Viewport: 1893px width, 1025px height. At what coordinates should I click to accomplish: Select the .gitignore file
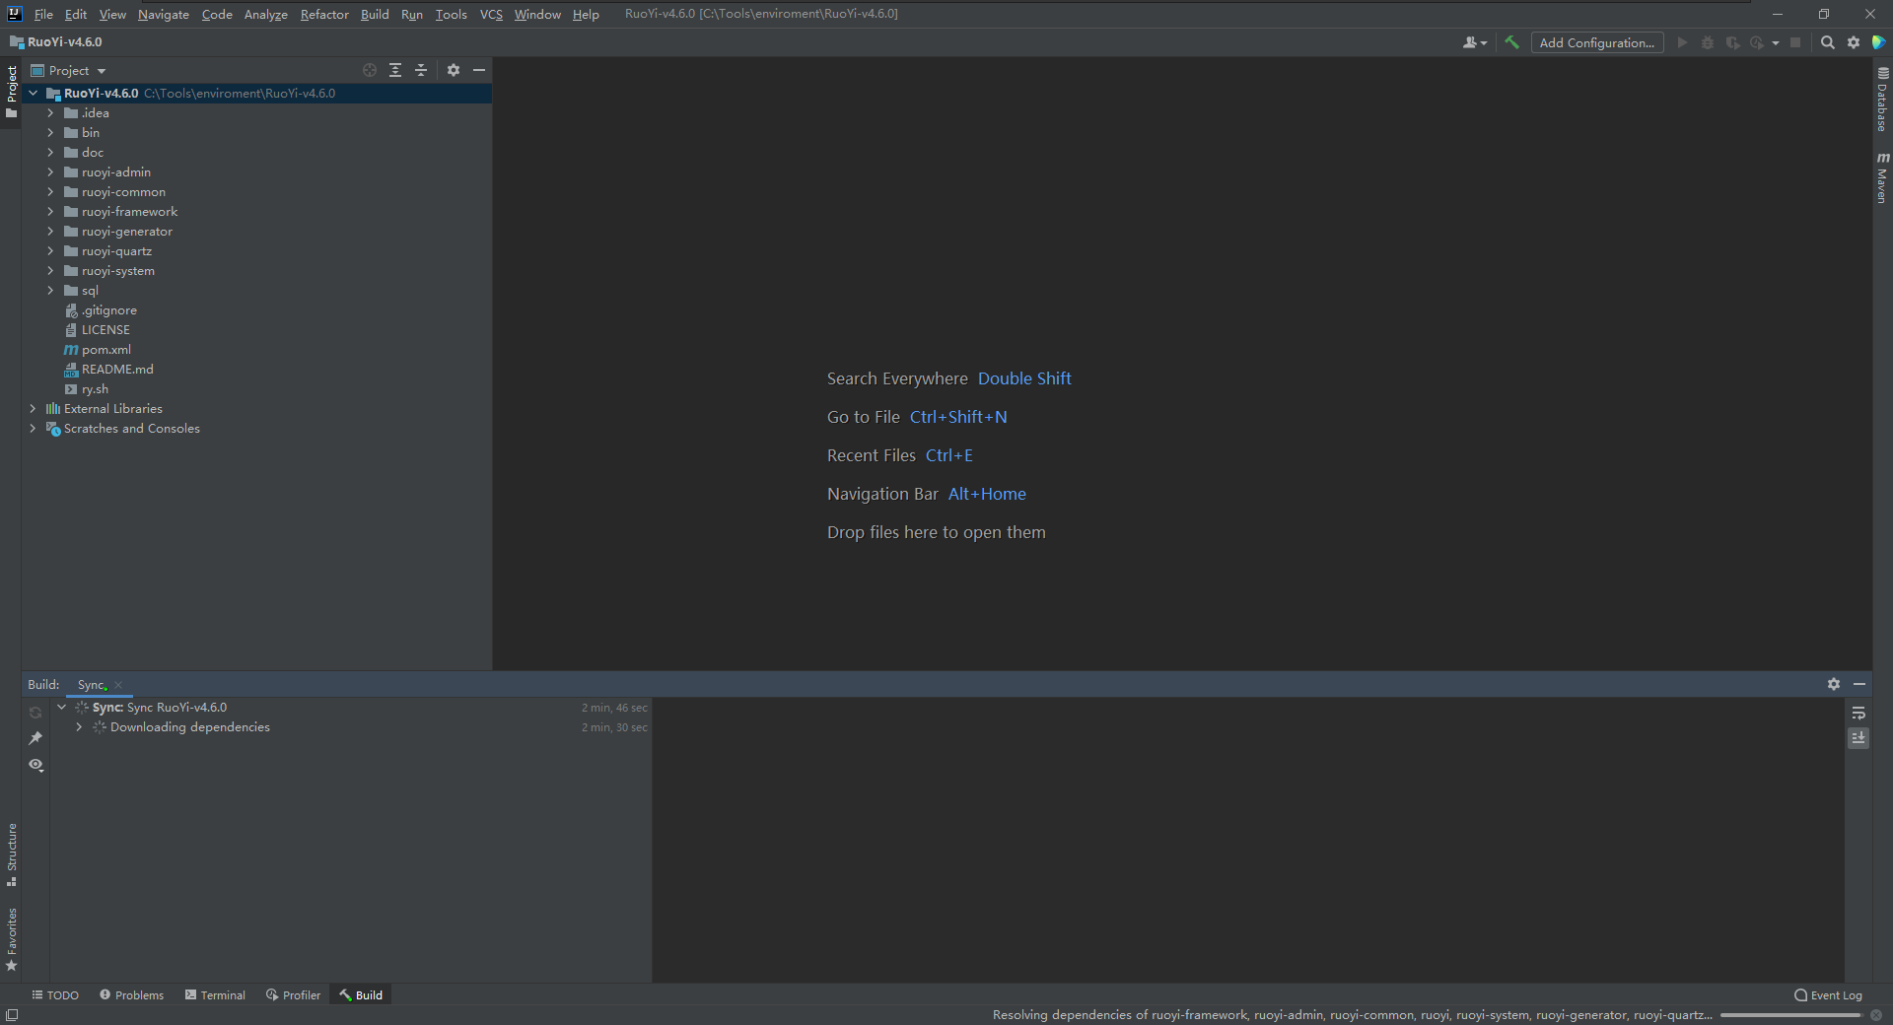click(109, 310)
